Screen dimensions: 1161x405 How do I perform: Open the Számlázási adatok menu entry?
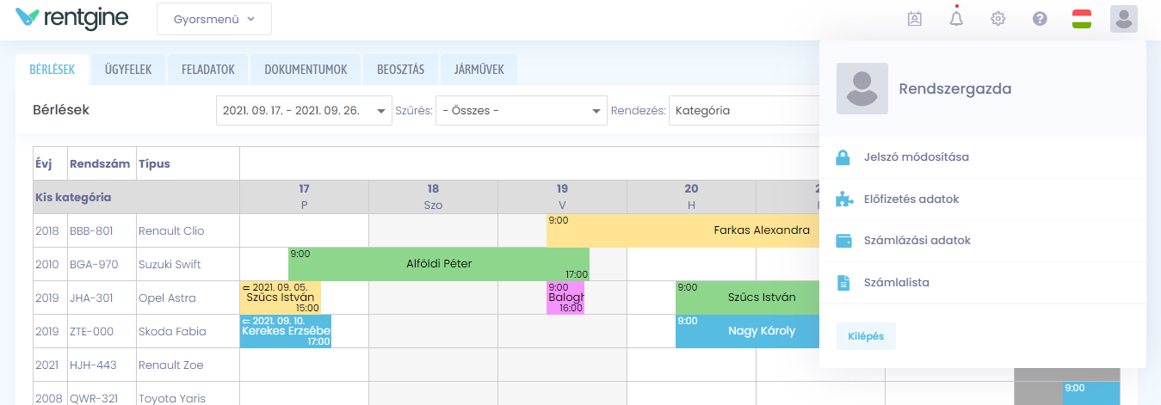coord(917,241)
